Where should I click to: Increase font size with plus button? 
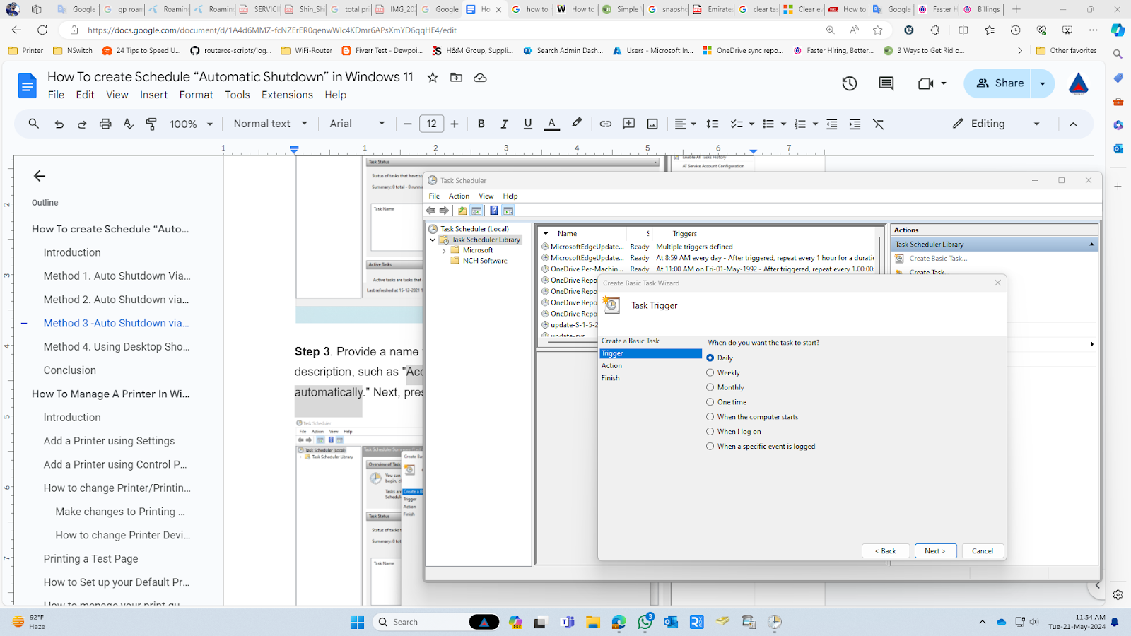(455, 124)
